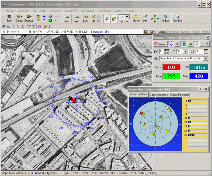The image size is (212, 176).
Task: Open the zoom level 100 dropdown
Action: pyautogui.click(x=127, y=17)
